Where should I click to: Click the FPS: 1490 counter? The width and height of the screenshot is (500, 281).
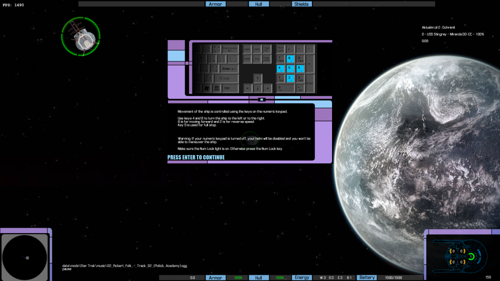click(x=13, y=5)
